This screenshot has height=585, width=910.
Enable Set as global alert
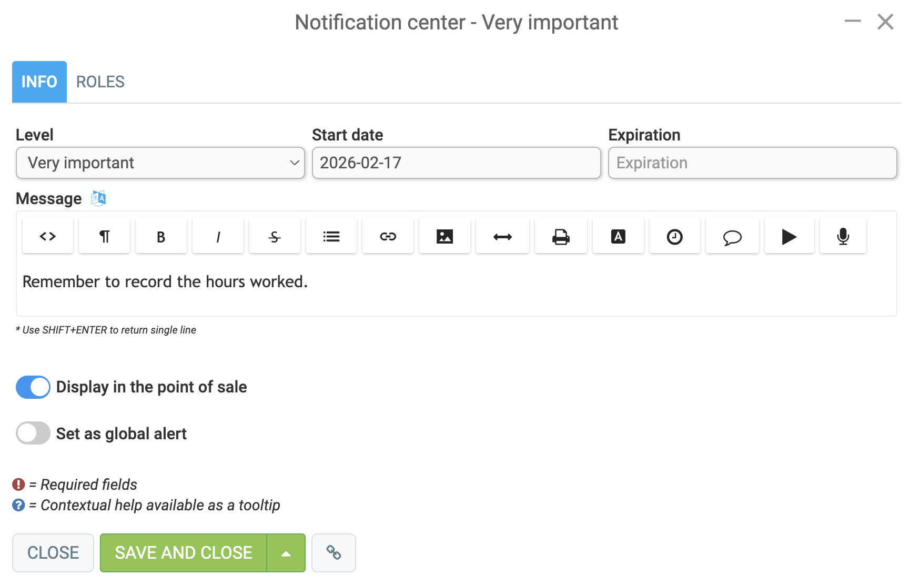[x=33, y=433]
